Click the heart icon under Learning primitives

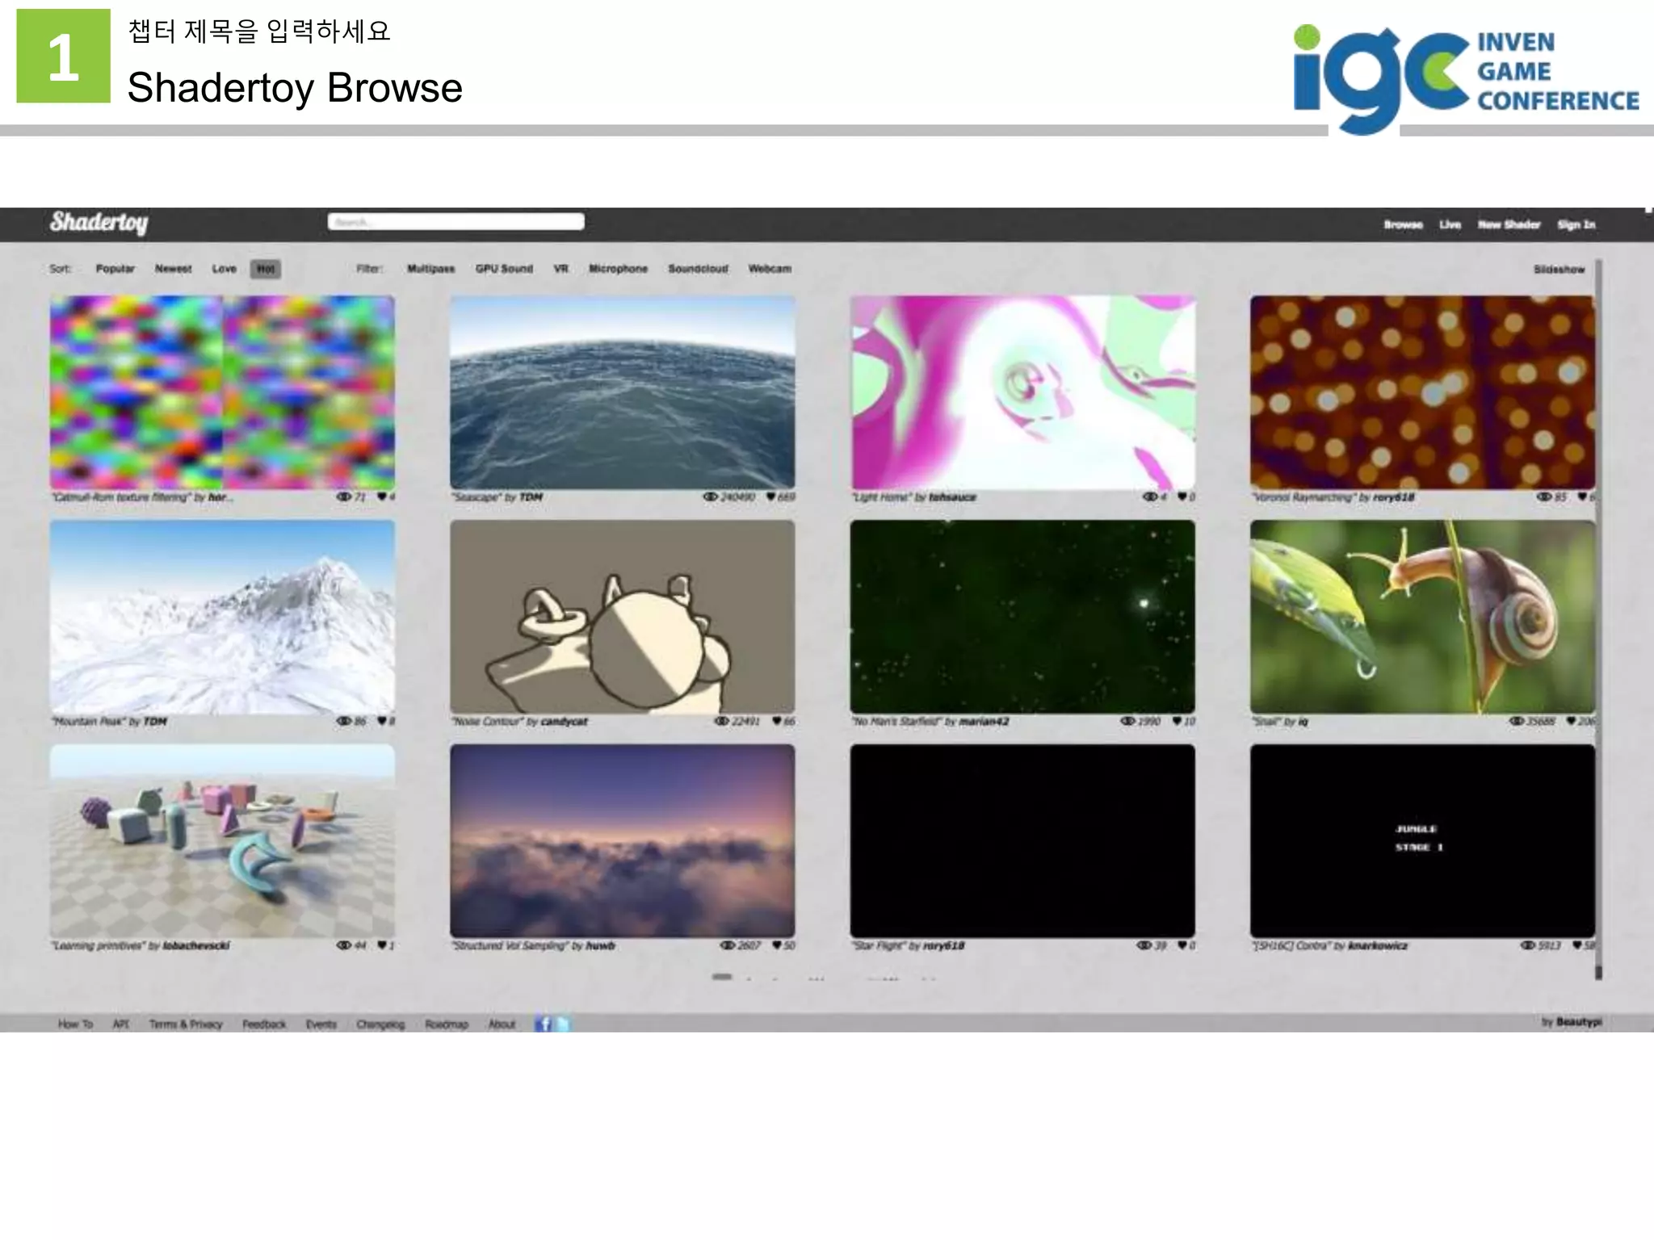pyautogui.click(x=381, y=945)
